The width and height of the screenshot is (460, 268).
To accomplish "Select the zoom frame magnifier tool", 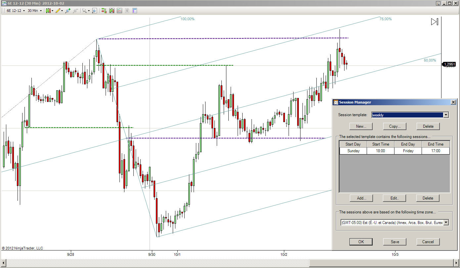I will click(x=94, y=11).
